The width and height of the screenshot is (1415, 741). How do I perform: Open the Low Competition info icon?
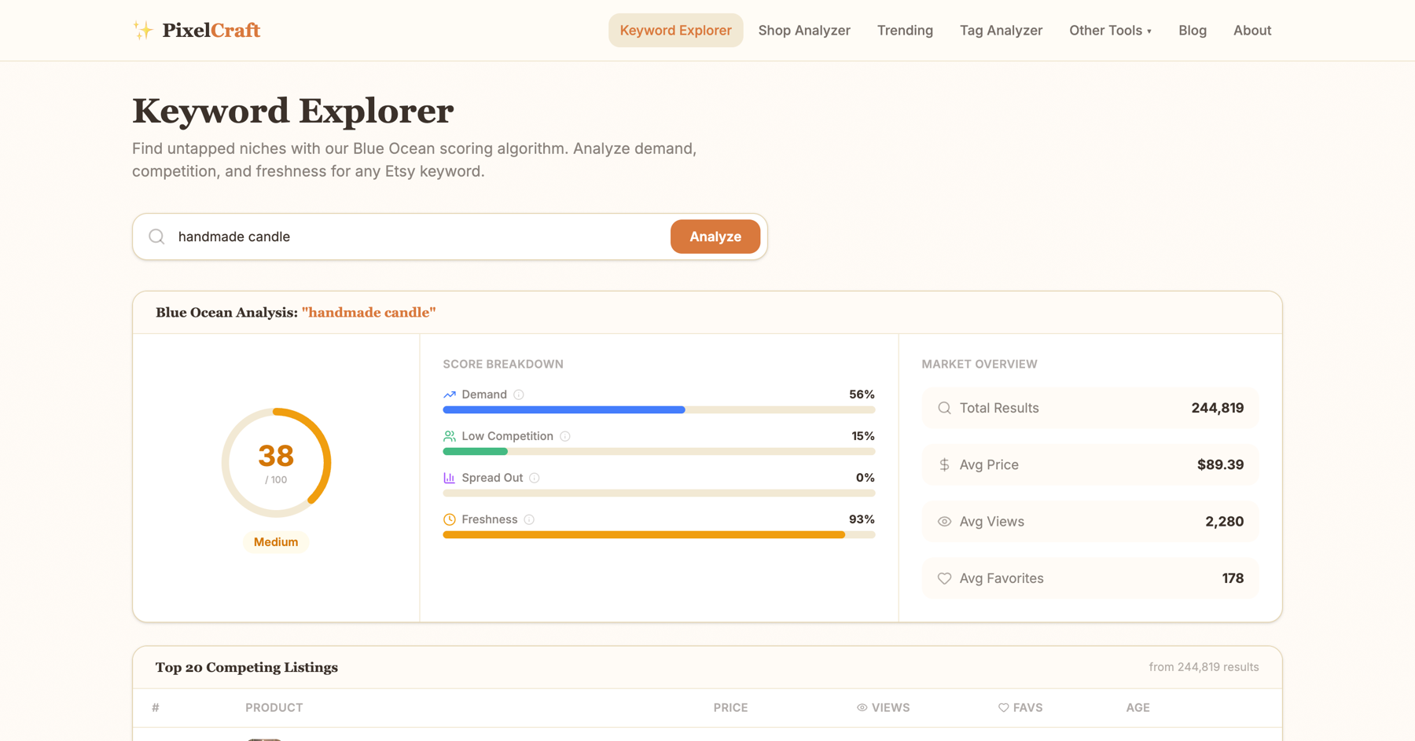(565, 436)
